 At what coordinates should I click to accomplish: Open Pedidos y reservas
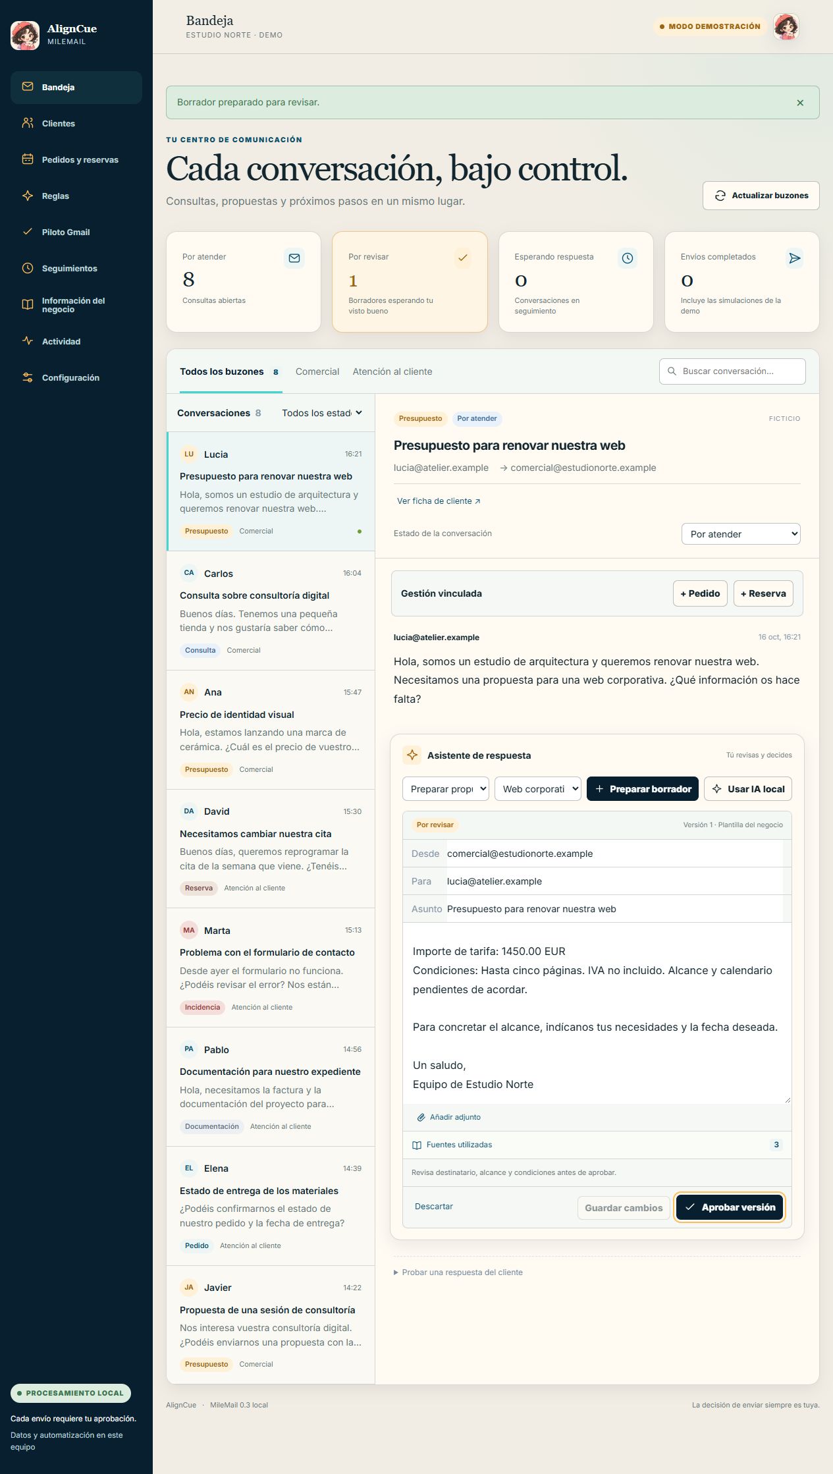(76, 159)
